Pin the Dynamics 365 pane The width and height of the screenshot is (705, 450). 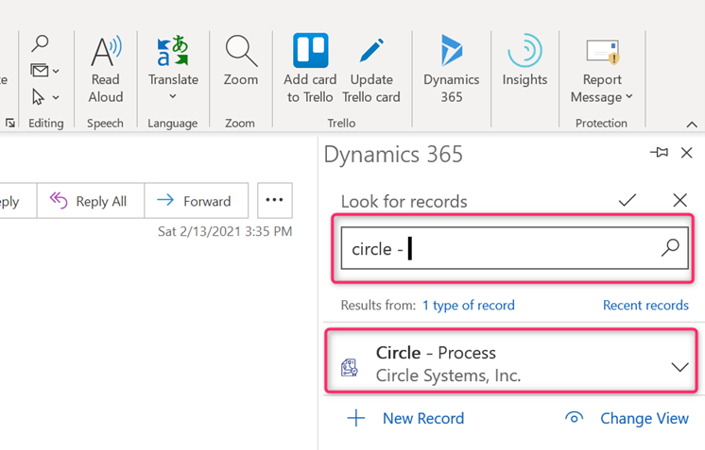[659, 153]
